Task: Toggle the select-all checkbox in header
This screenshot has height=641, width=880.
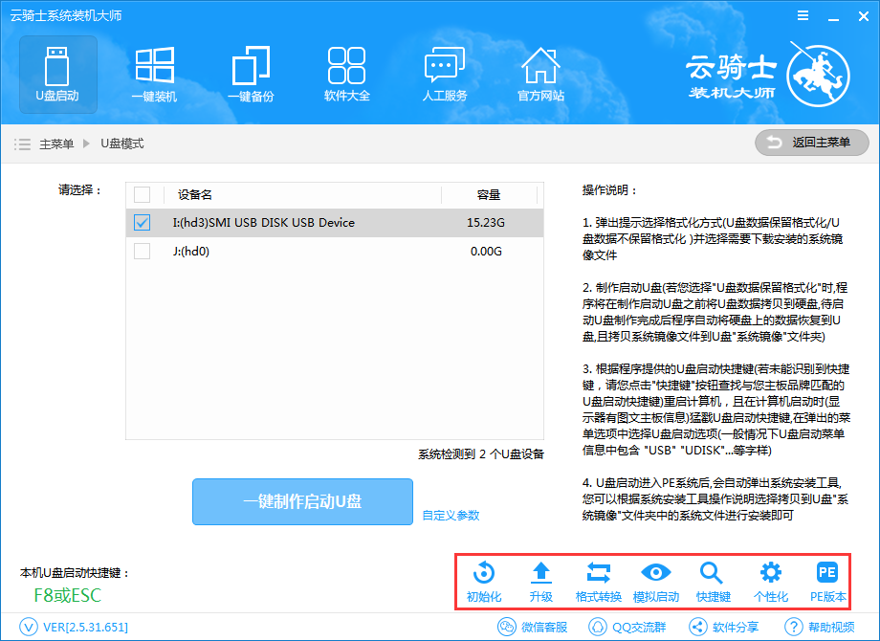Action: click(x=142, y=195)
